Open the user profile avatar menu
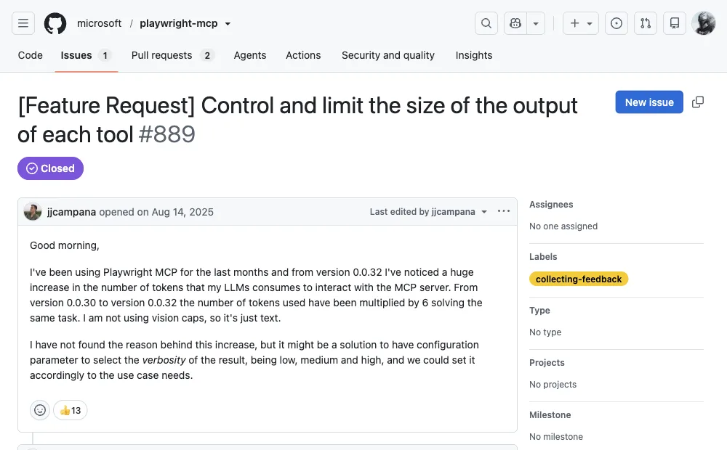The width and height of the screenshot is (727, 450). (703, 23)
